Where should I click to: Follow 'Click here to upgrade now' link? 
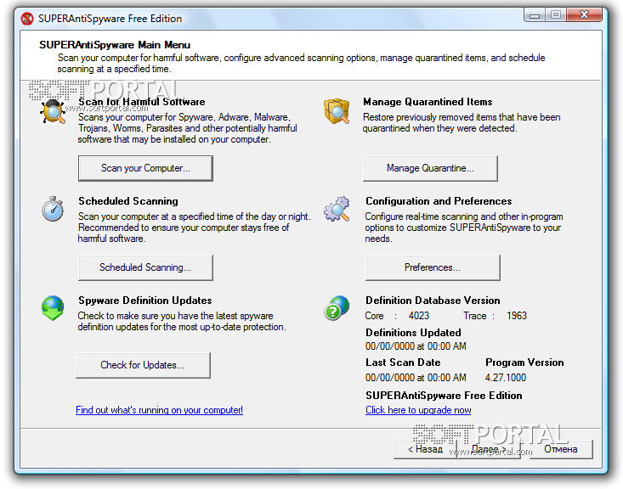point(418,410)
